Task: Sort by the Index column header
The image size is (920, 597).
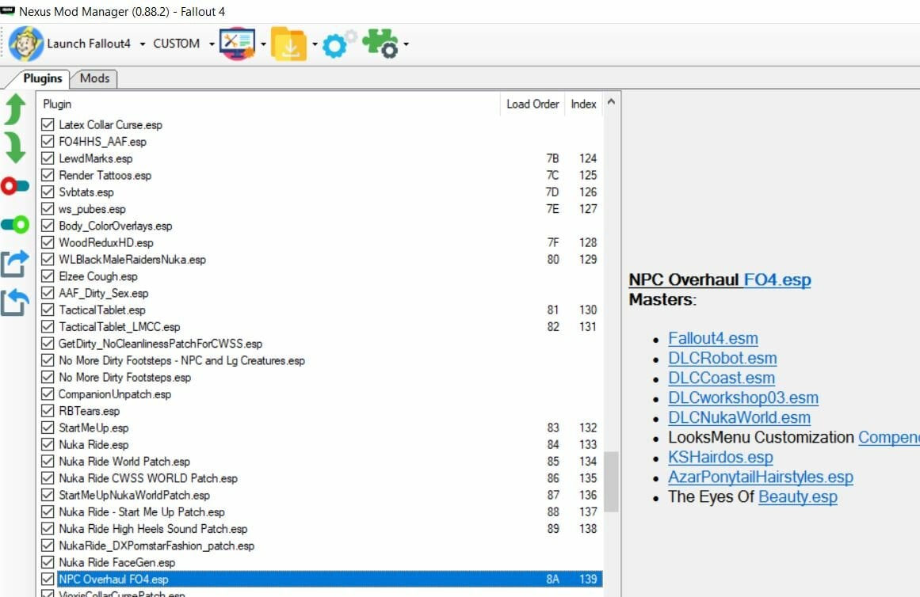Action: pos(583,104)
